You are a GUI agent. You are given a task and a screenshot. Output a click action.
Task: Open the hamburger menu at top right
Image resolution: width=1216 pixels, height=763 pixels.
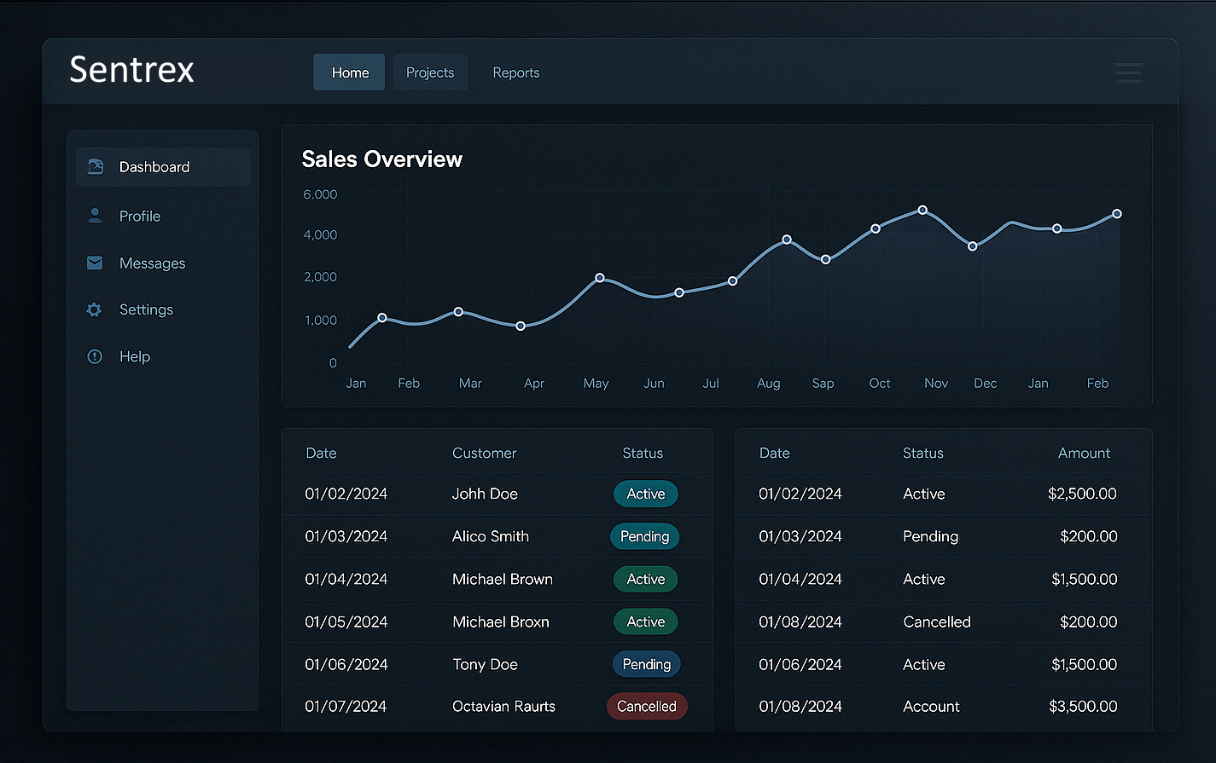point(1128,73)
